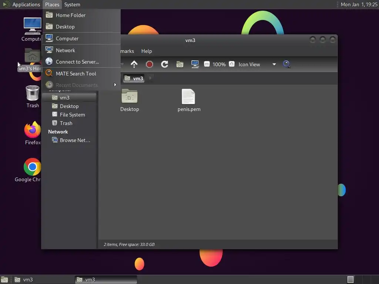This screenshot has width=379, height=284.
Task: Click the clock showing Mon Jan 1, 19:25
Action: [359, 4]
